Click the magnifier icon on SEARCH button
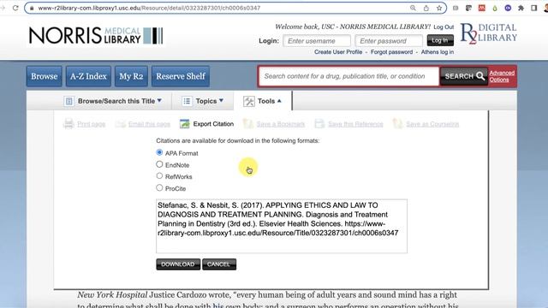 click(480, 76)
